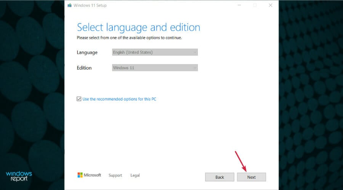Click the Language dropdown arrow
The height and width of the screenshot is (190, 343).
click(195, 52)
